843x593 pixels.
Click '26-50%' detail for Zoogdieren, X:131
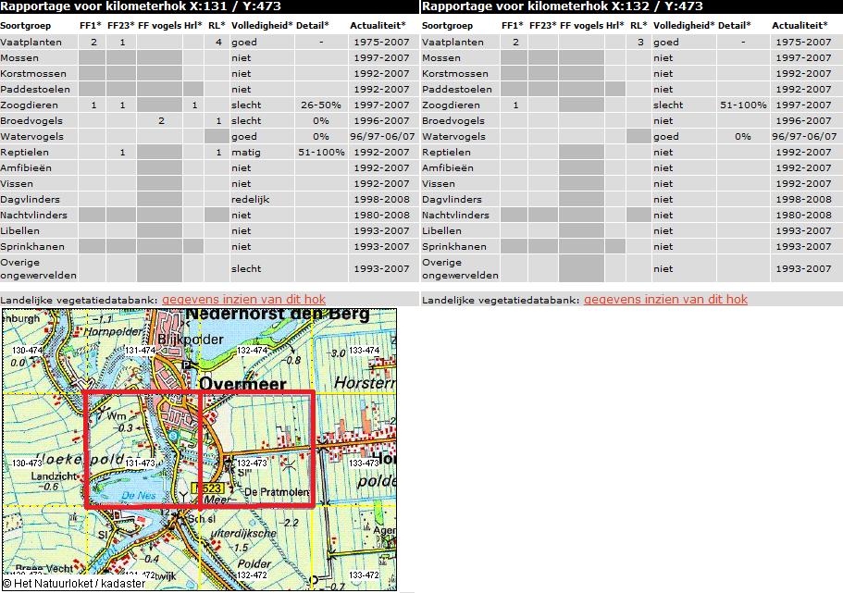(x=321, y=105)
